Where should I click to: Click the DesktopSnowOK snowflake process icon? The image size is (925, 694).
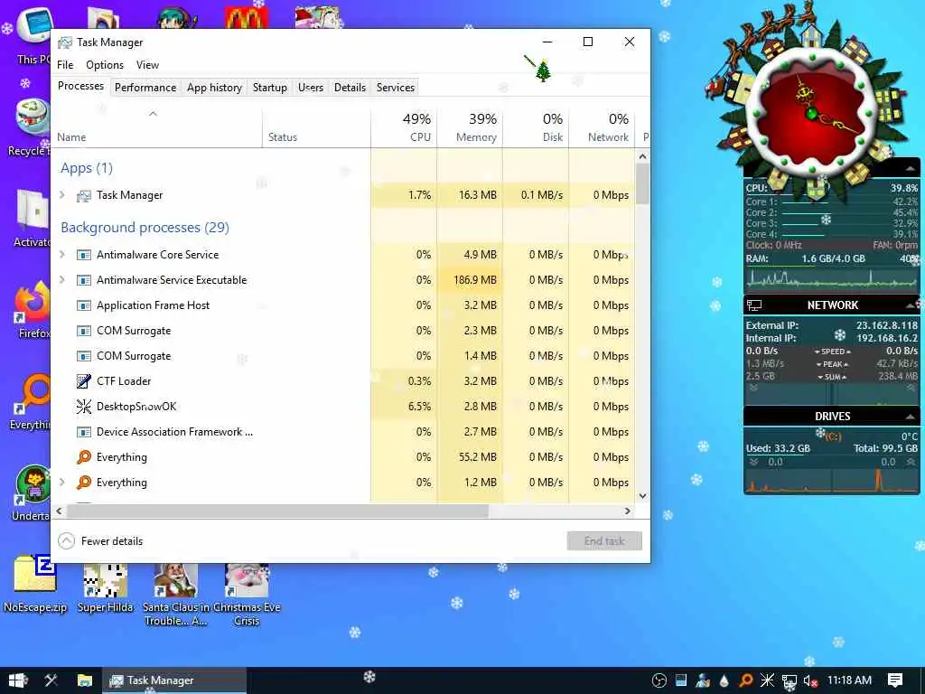[x=84, y=407]
